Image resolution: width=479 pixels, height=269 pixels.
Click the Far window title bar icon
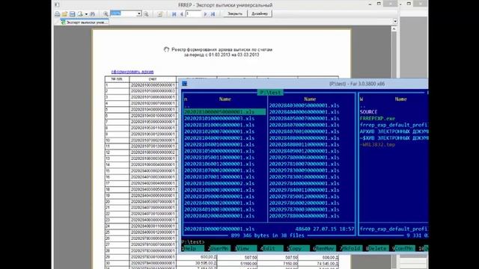(184, 84)
